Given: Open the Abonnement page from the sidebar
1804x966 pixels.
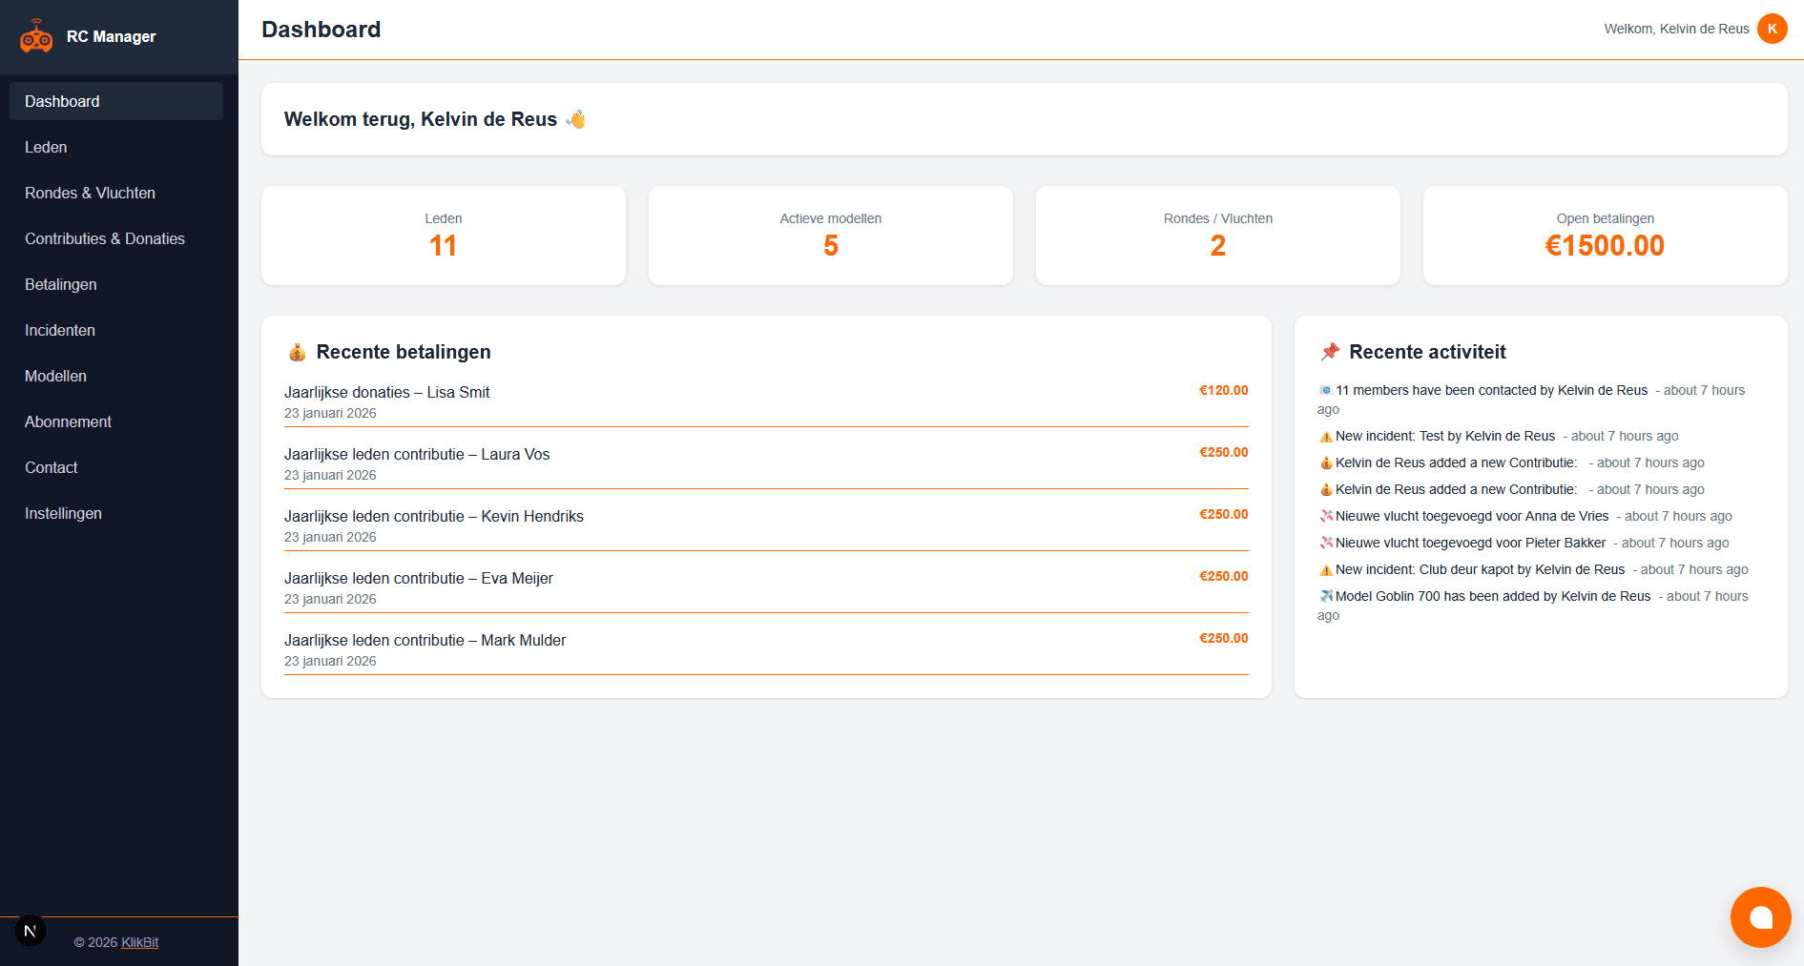Looking at the screenshot, I should (68, 421).
